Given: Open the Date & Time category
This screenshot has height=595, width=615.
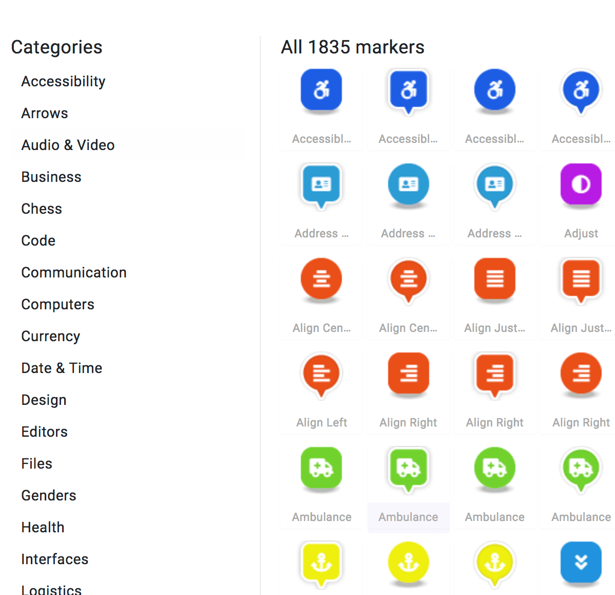Looking at the screenshot, I should coord(62,368).
